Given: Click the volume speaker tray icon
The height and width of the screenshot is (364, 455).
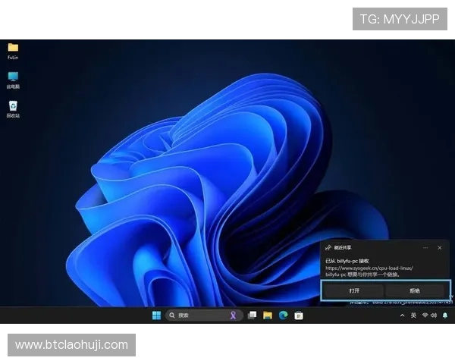Looking at the screenshot, I should [434, 315].
